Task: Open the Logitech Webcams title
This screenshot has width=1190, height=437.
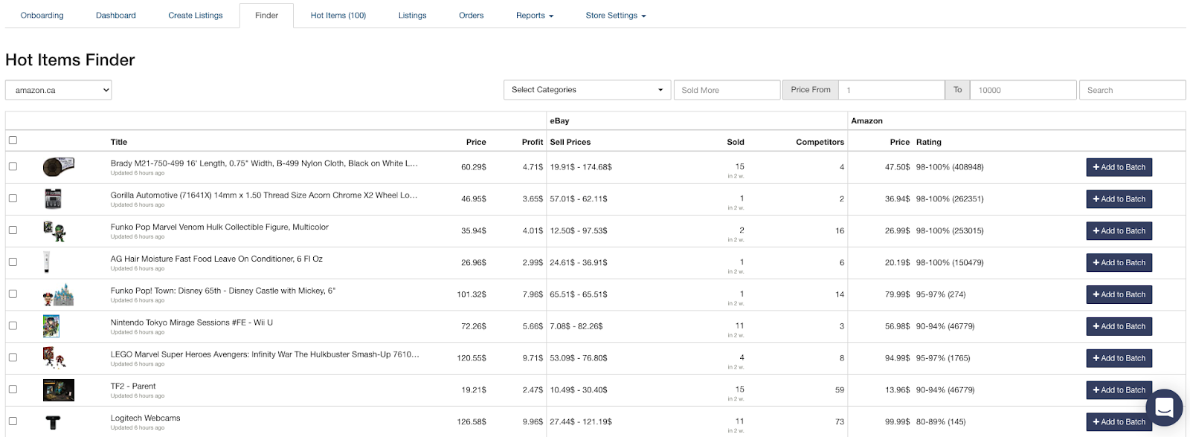Action: [146, 418]
